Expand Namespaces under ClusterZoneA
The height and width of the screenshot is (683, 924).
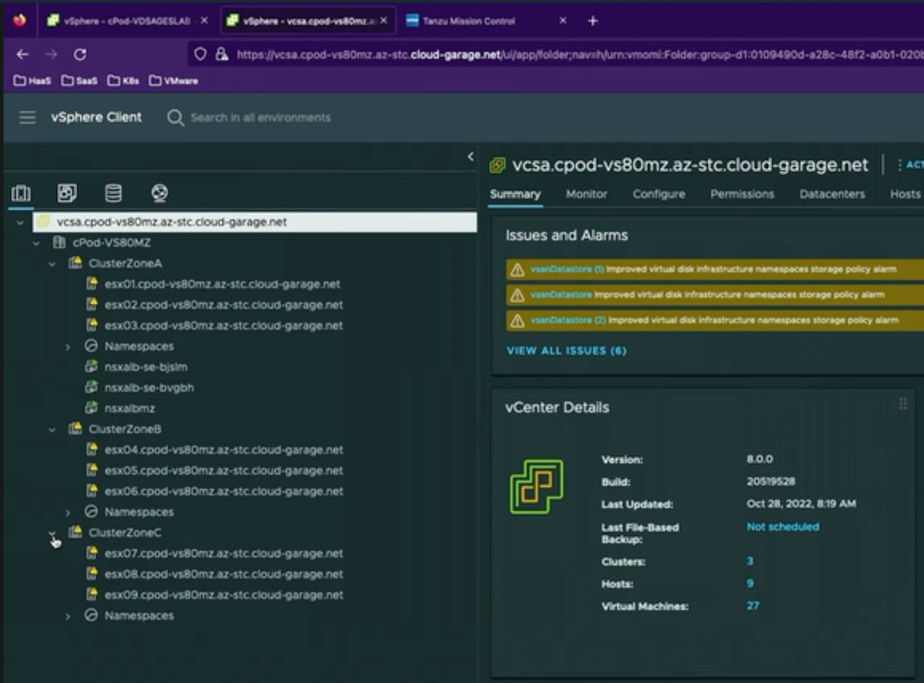click(69, 347)
